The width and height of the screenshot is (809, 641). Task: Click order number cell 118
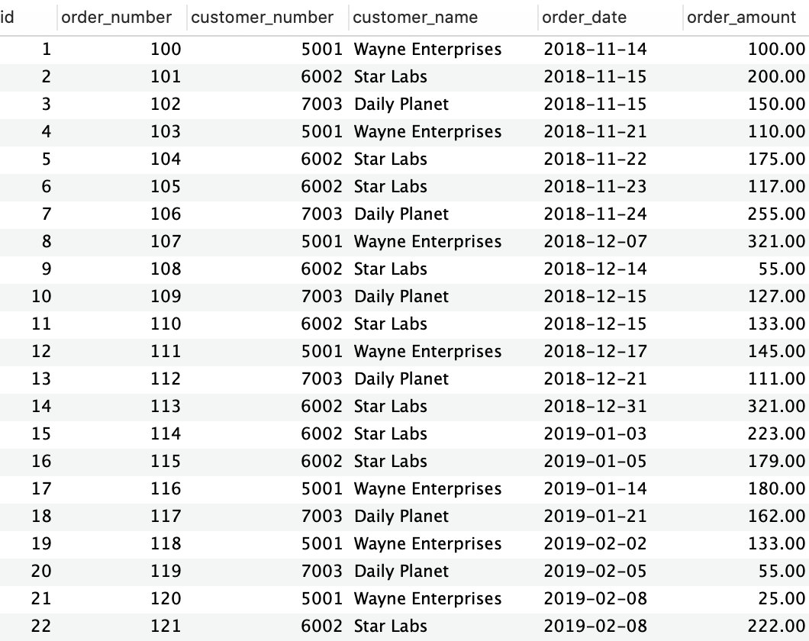tap(166, 543)
